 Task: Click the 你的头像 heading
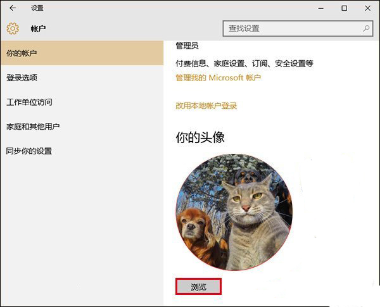tap(200, 137)
